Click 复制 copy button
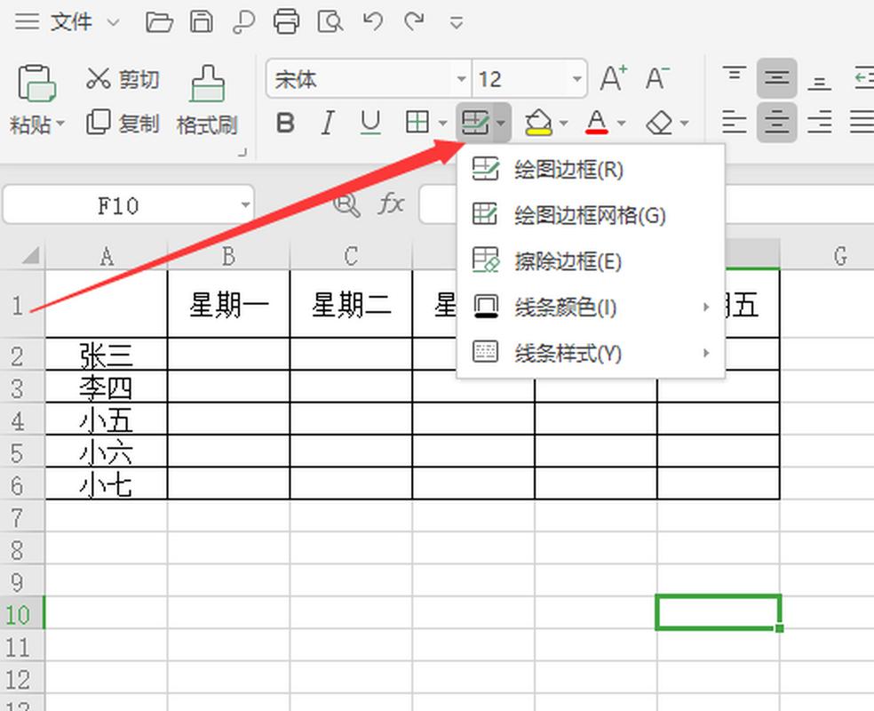Image resolution: width=874 pixels, height=711 pixels. click(x=123, y=123)
